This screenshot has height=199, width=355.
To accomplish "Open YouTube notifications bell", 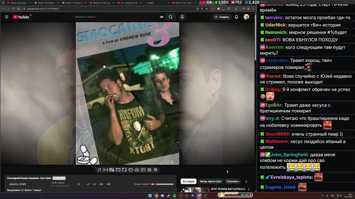I will [x=236, y=17].
